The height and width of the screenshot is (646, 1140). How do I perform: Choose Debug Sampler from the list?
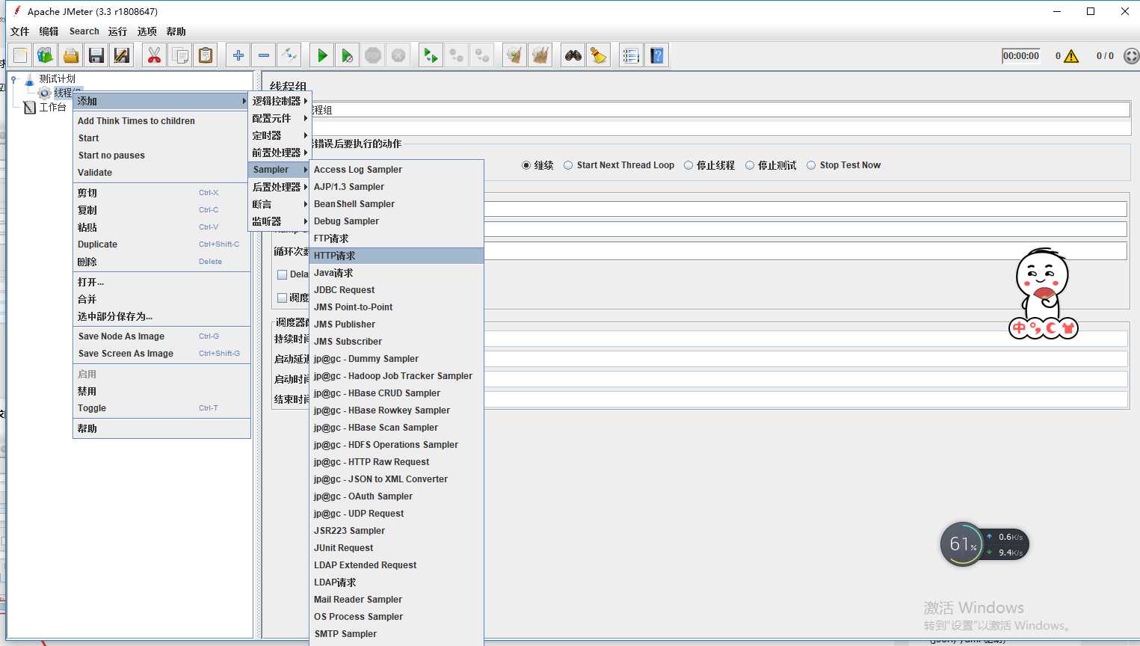click(396, 221)
